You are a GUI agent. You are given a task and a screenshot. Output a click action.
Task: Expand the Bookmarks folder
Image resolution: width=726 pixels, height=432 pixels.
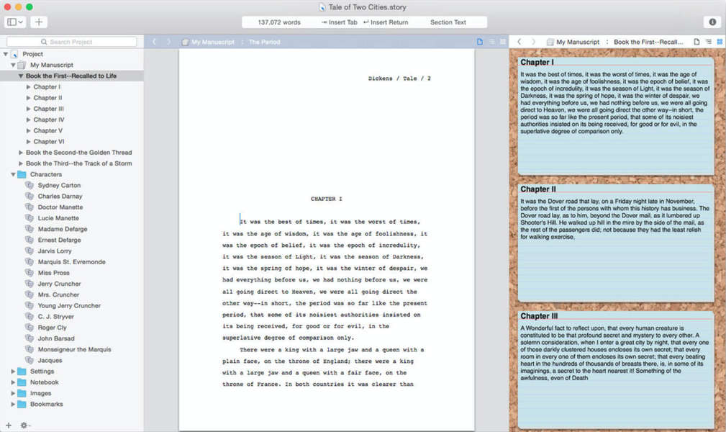(13, 404)
